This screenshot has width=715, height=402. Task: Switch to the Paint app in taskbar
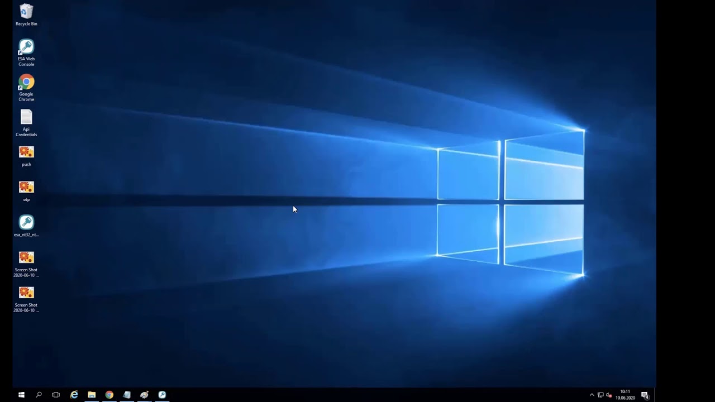[x=144, y=395]
